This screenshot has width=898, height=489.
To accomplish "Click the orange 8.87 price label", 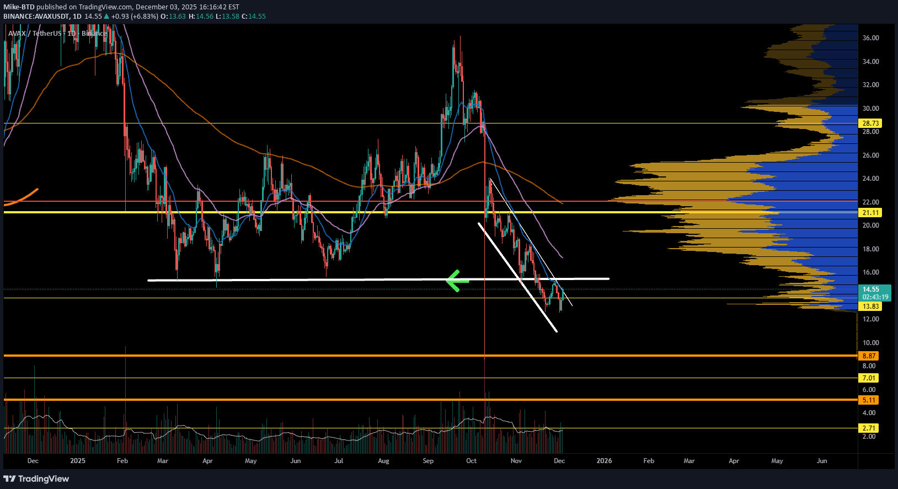I will click(x=869, y=356).
